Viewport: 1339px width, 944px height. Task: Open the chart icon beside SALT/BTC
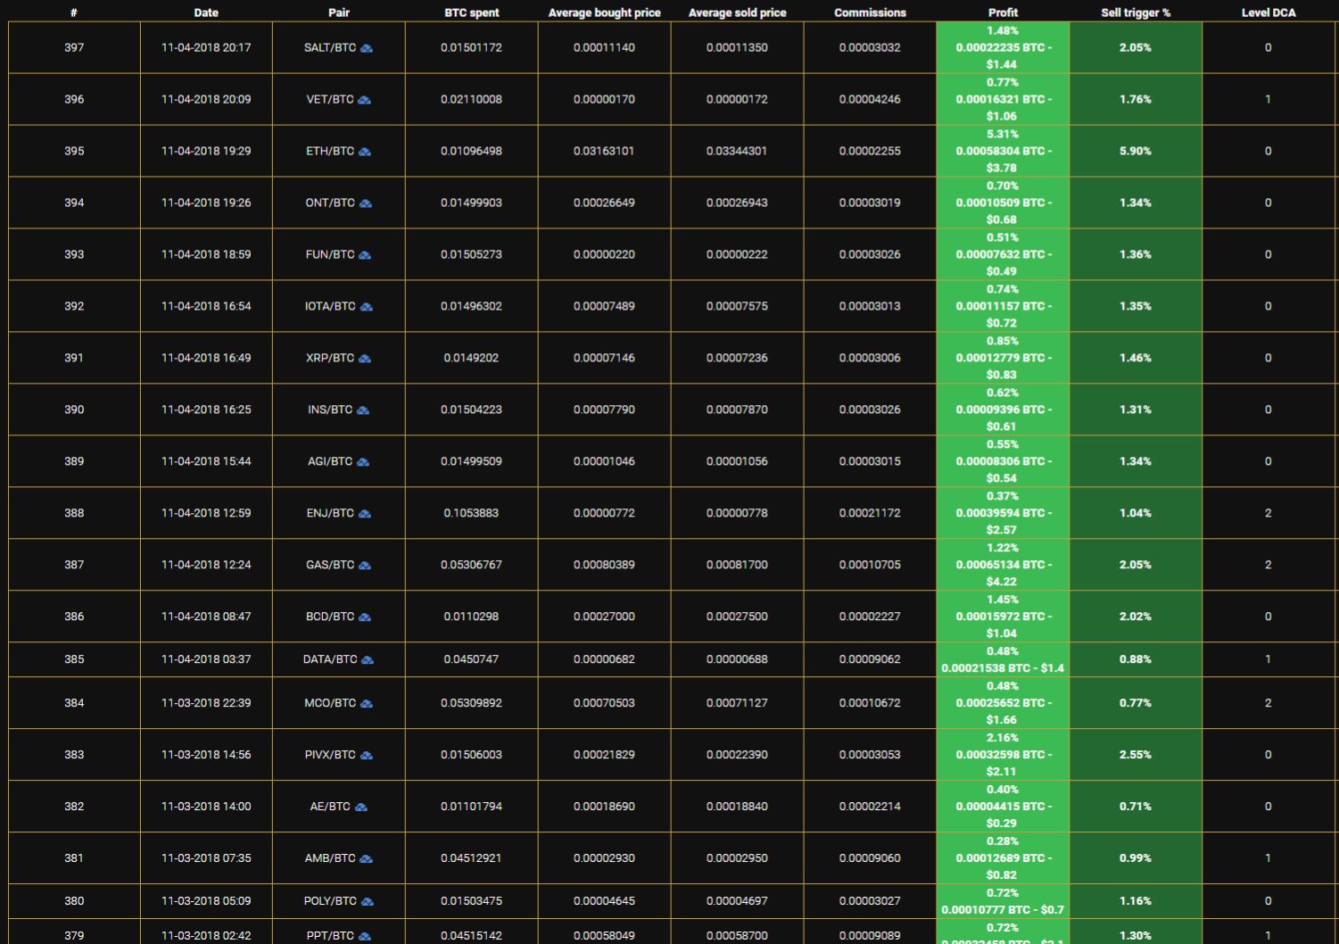click(367, 48)
